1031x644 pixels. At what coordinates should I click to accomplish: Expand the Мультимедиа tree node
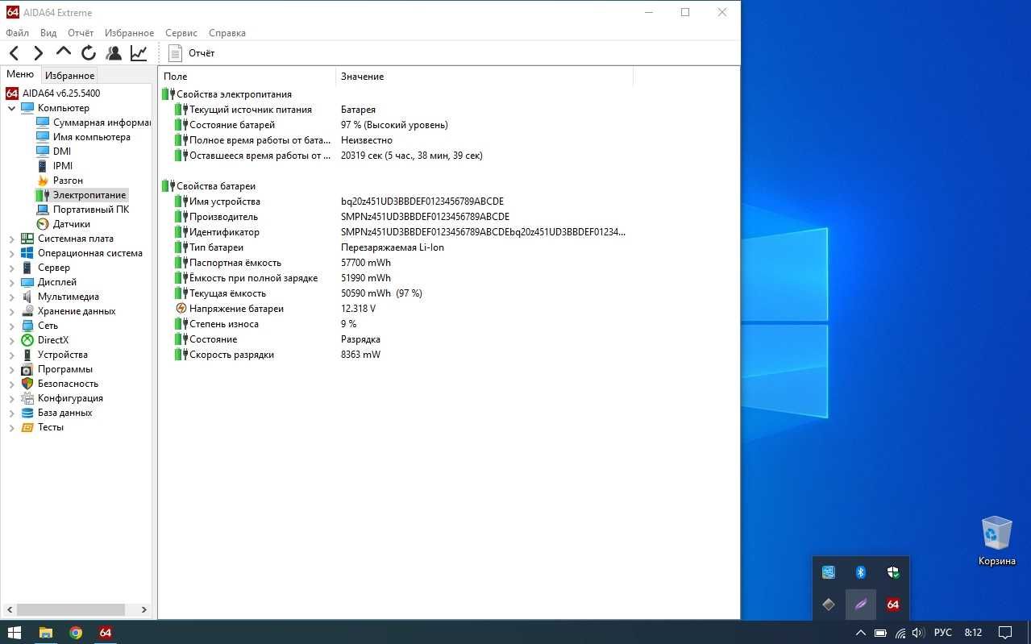pyautogui.click(x=11, y=297)
